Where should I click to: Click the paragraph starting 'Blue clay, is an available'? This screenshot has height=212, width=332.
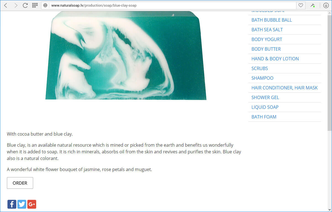tap(124, 152)
